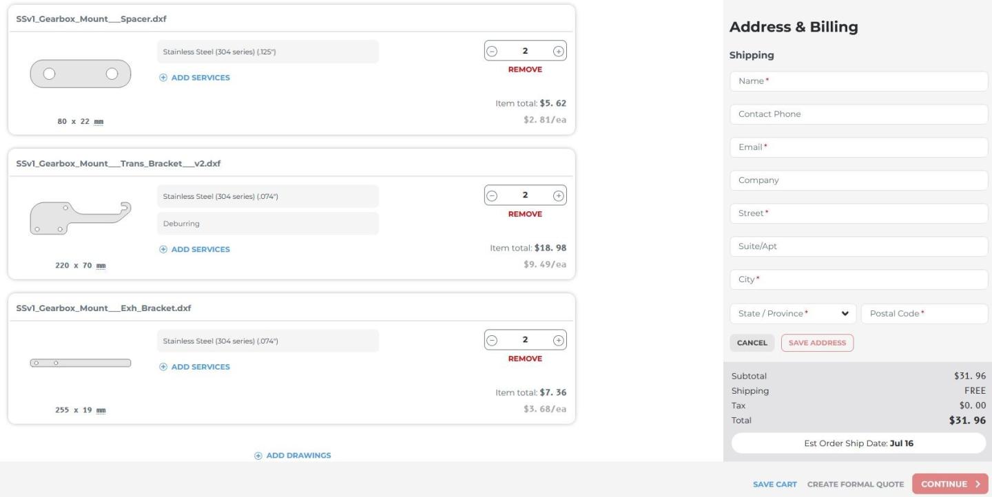Click the Save Address button

point(817,343)
